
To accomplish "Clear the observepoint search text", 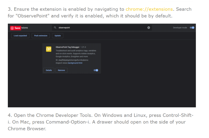I will [149, 28].
